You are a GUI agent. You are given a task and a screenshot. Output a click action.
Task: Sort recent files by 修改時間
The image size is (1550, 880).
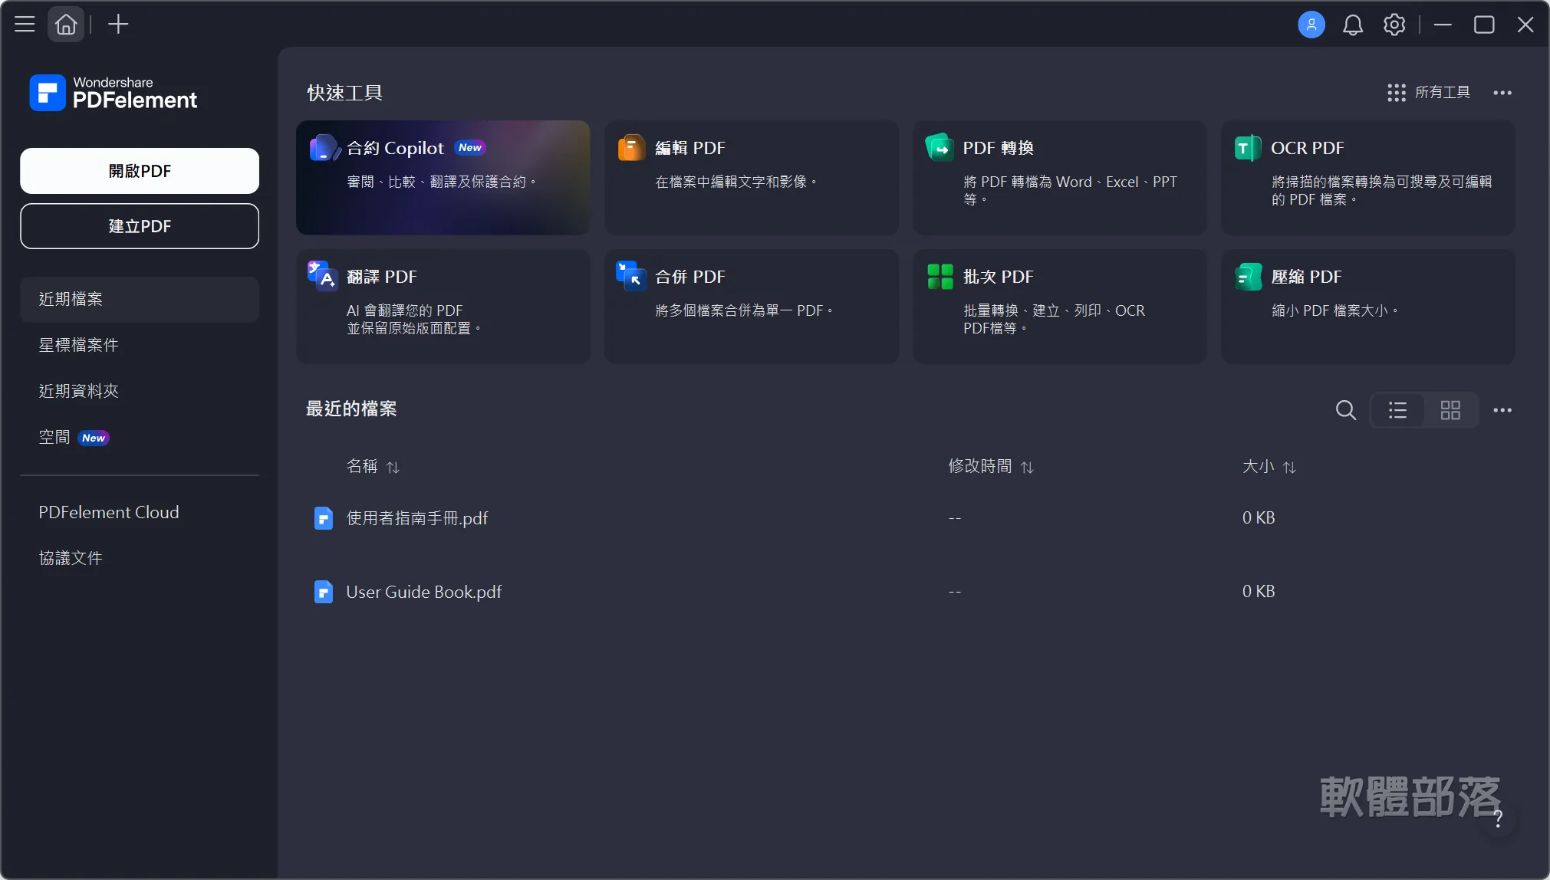[x=991, y=466]
